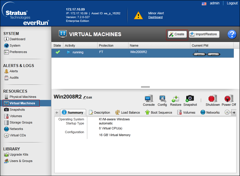Click the Config icon
The image size is (240, 176).
click(x=162, y=99)
